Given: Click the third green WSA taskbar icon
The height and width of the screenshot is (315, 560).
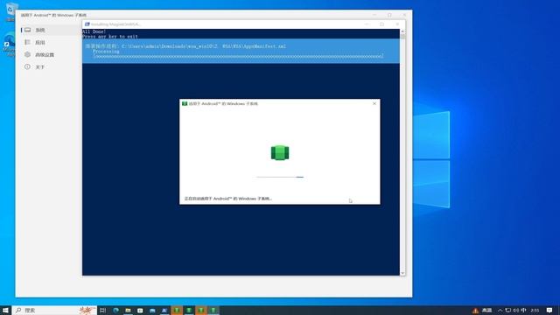Looking at the screenshot, I should point(201,311).
